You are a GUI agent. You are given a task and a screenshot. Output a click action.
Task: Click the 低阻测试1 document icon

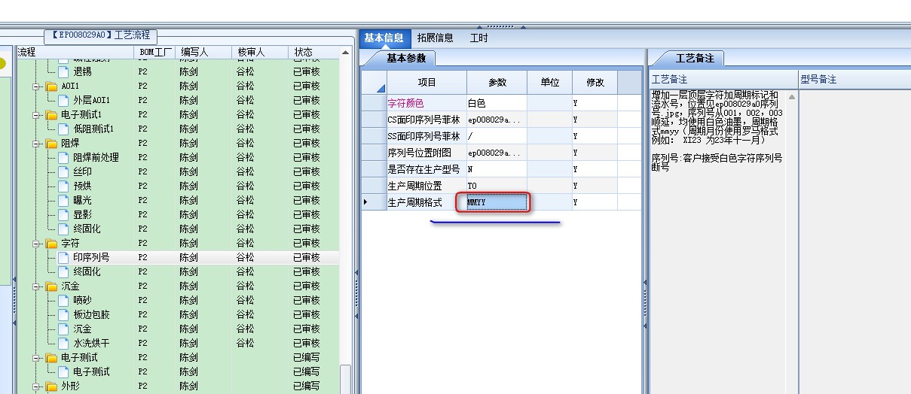pos(63,129)
